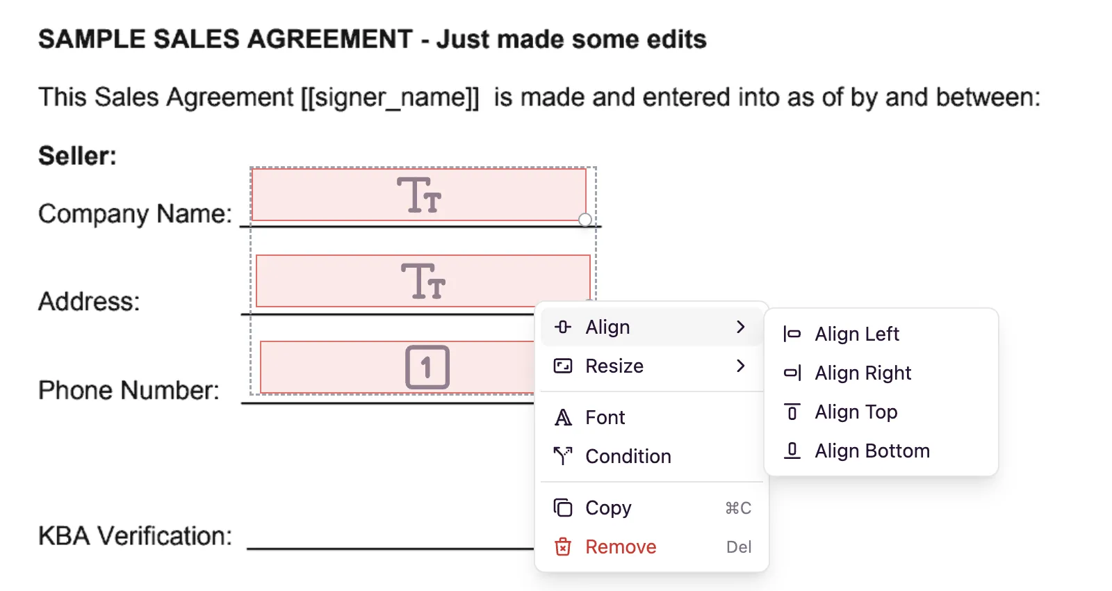Open the Font option

[605, 417]
